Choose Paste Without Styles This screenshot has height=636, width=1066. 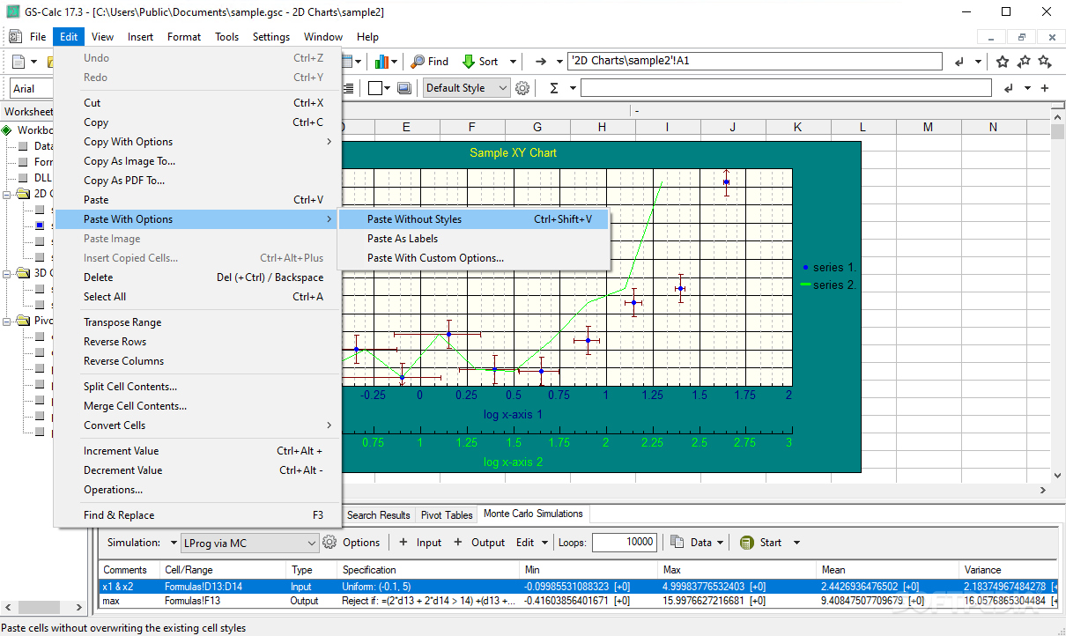tap(474, 219)
